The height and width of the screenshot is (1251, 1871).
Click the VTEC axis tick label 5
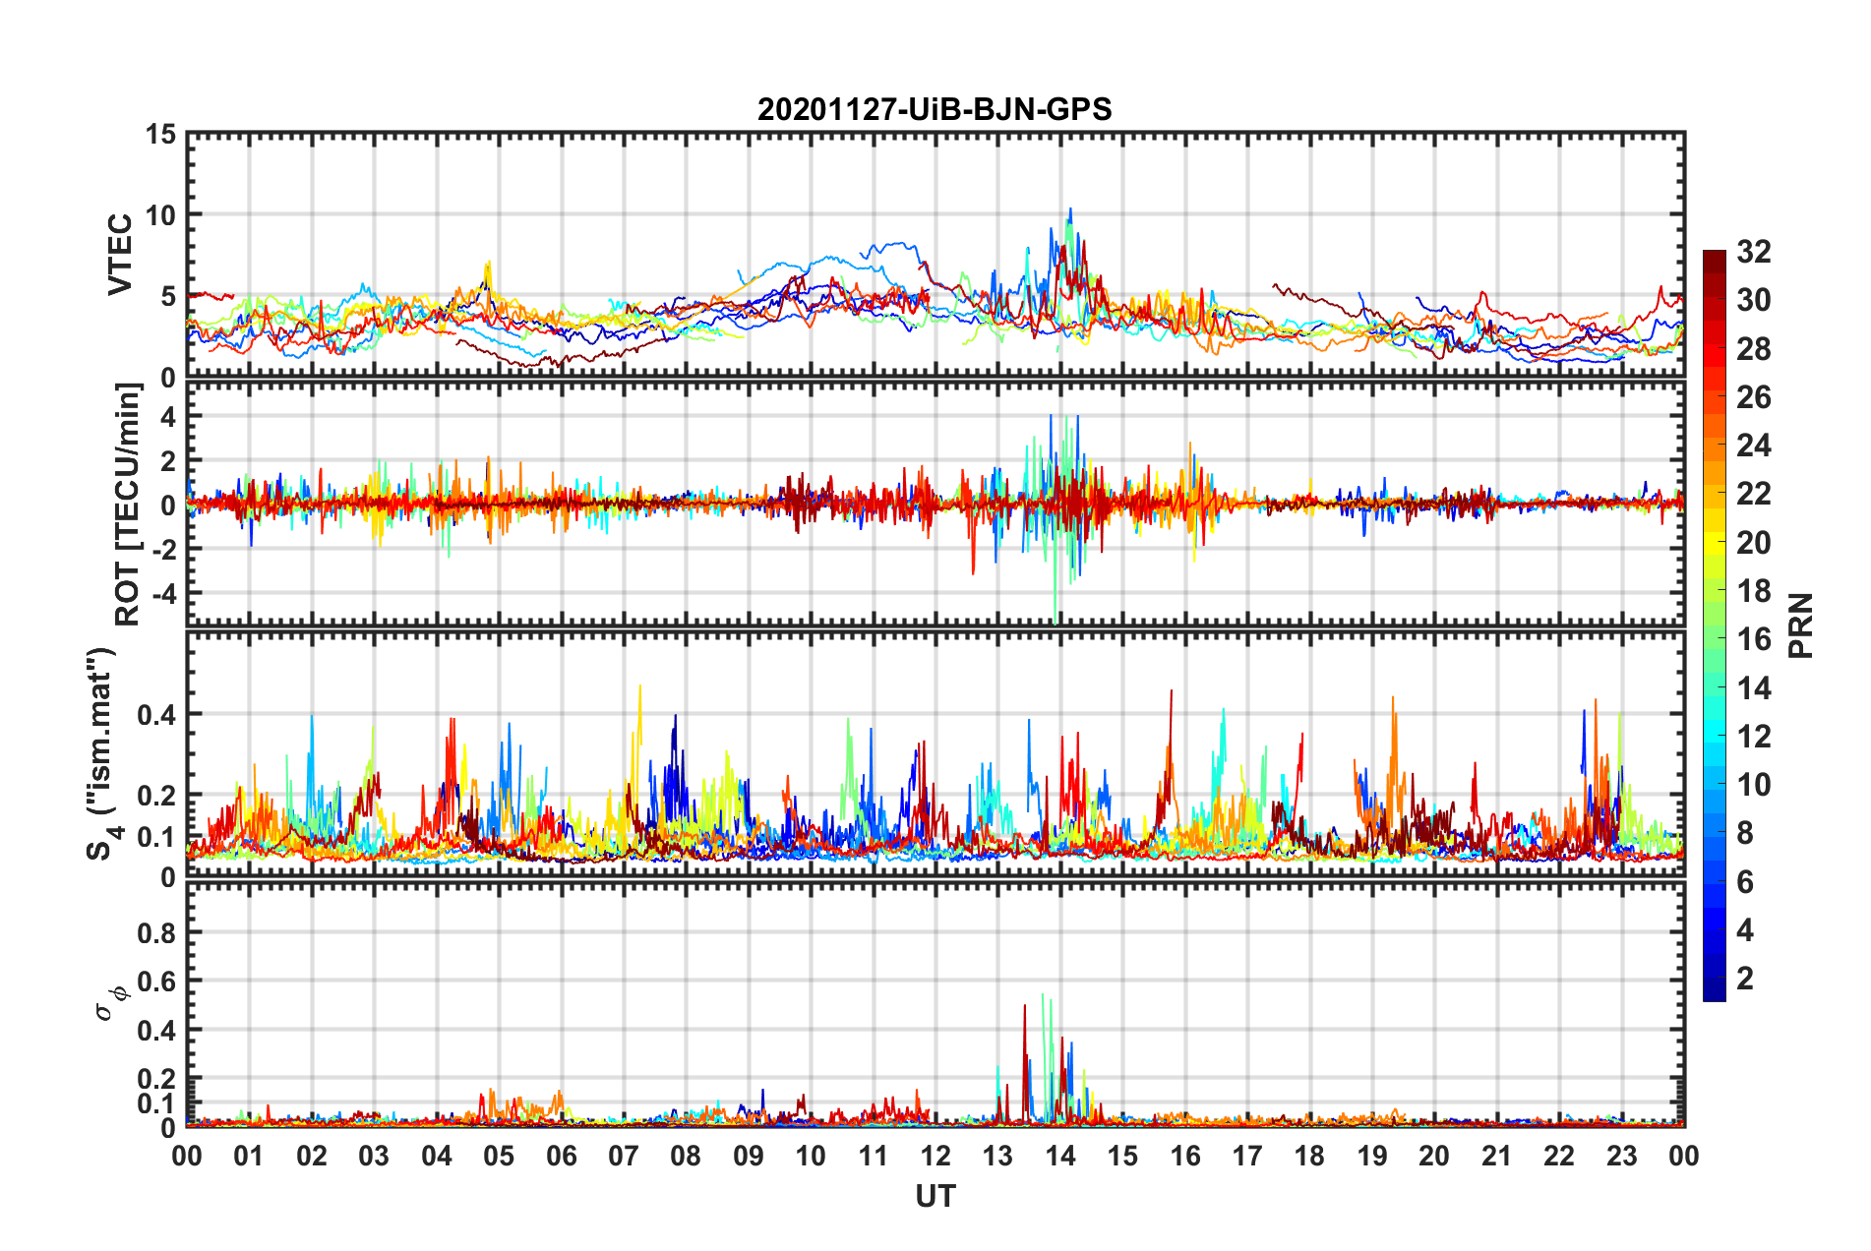(x=168, y=296)
